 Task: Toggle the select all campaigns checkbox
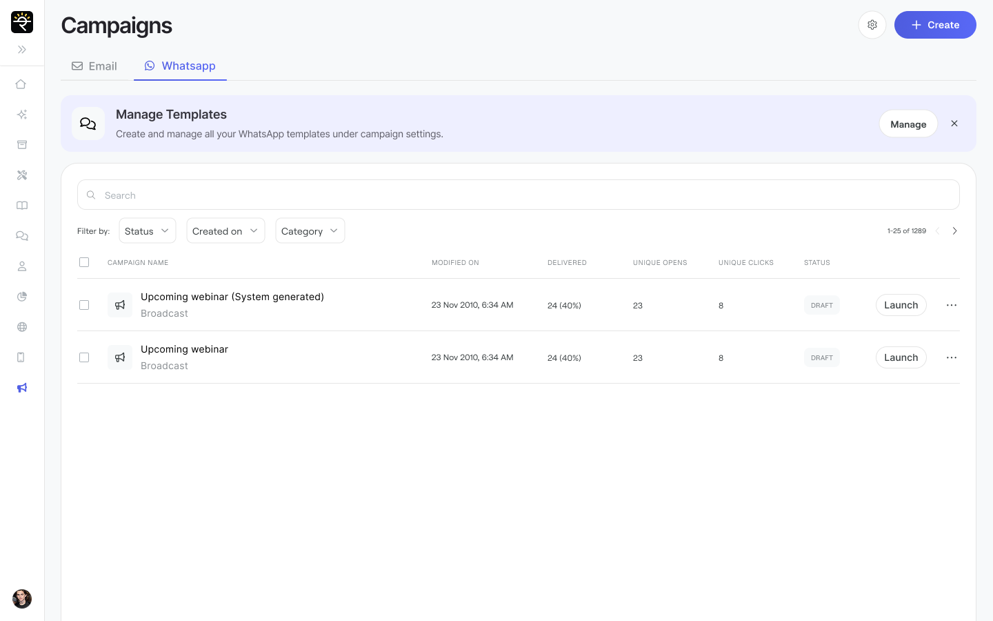click(84, 262)
